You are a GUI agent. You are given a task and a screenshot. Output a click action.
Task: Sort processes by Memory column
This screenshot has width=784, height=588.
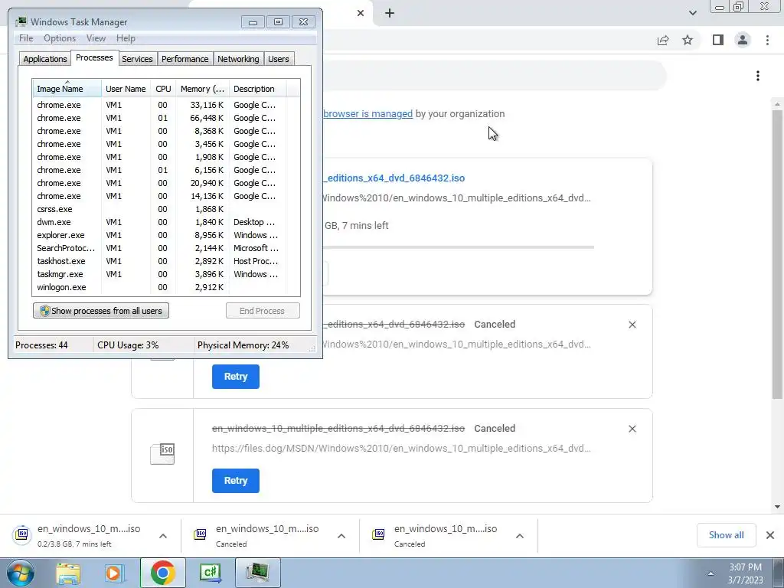(202, 89)
